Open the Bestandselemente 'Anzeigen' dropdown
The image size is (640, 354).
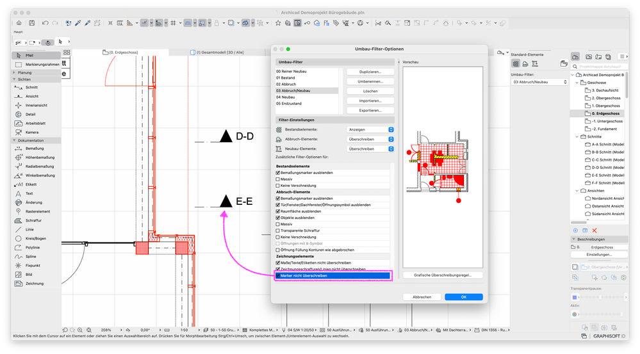tap(372, 129)
